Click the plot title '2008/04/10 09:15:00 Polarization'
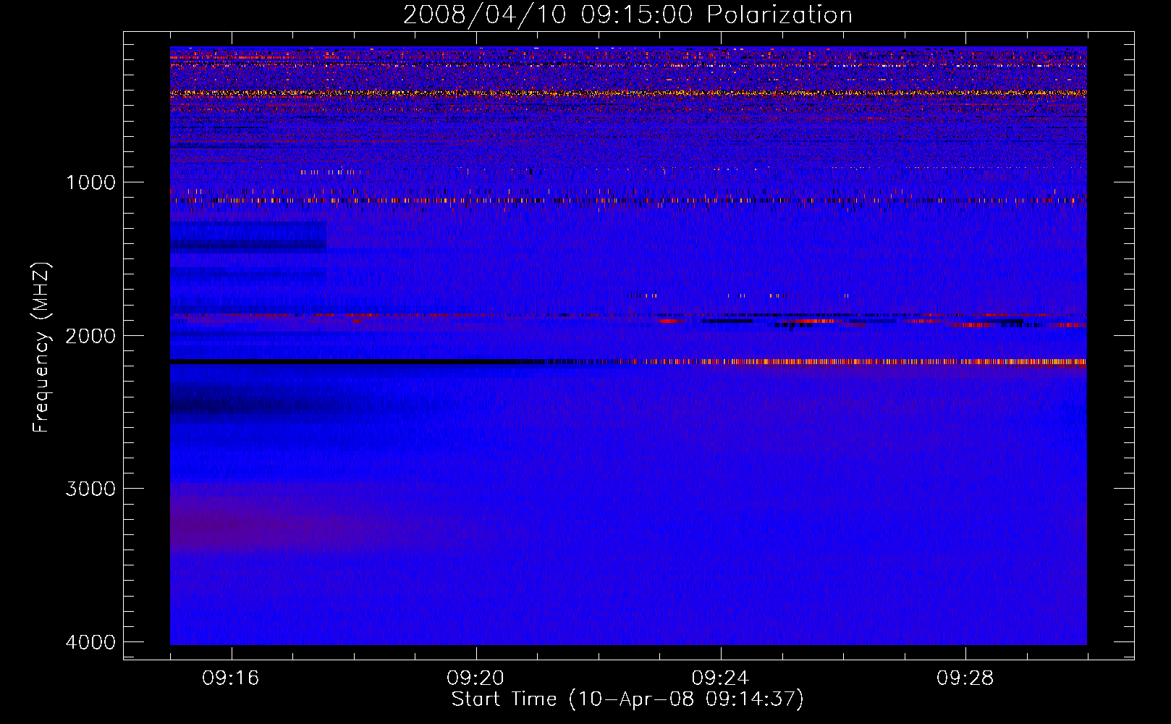The image size is (1171, 724). pos(627,14)
